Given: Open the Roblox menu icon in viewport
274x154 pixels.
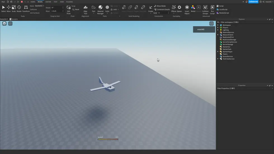Looking at the screenshot, I should tap(4, 24).
